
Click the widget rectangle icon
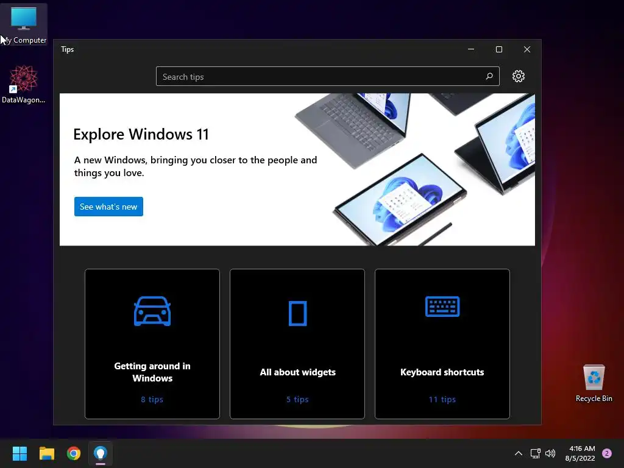(x=297, y=314)
